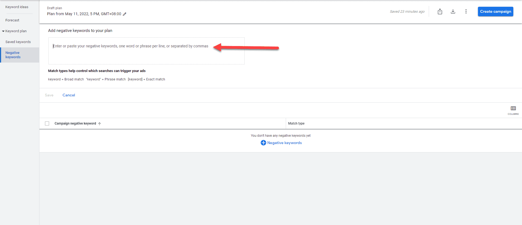Click the Negative keywords link in empty table
Viewport: 522px width, 225px height.
click(284, 143)
